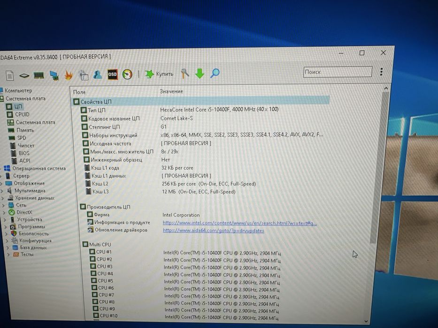
Task: Expand the Устройства tree node
Action: pyautogui.click(x=5, y=220)
